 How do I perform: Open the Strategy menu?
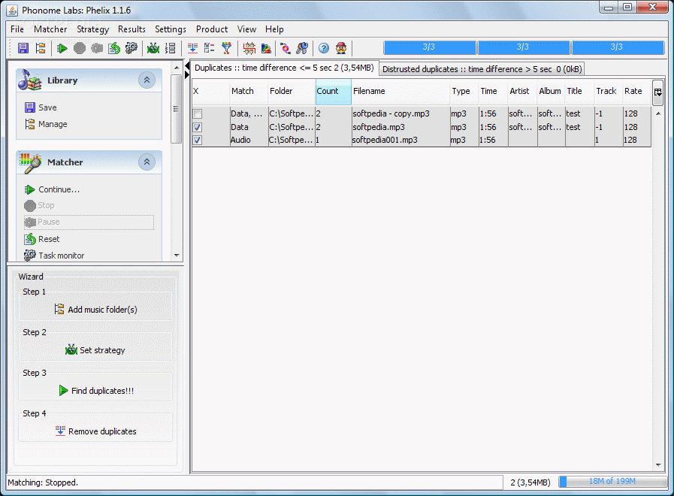point(93,29)
